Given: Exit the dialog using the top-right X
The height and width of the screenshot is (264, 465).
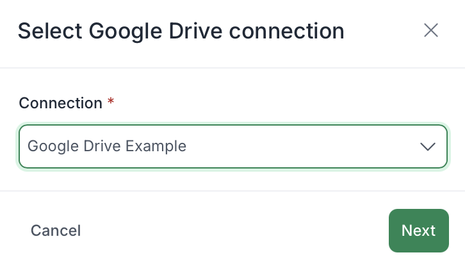Looking at the screenshot, I should point(431,30).
